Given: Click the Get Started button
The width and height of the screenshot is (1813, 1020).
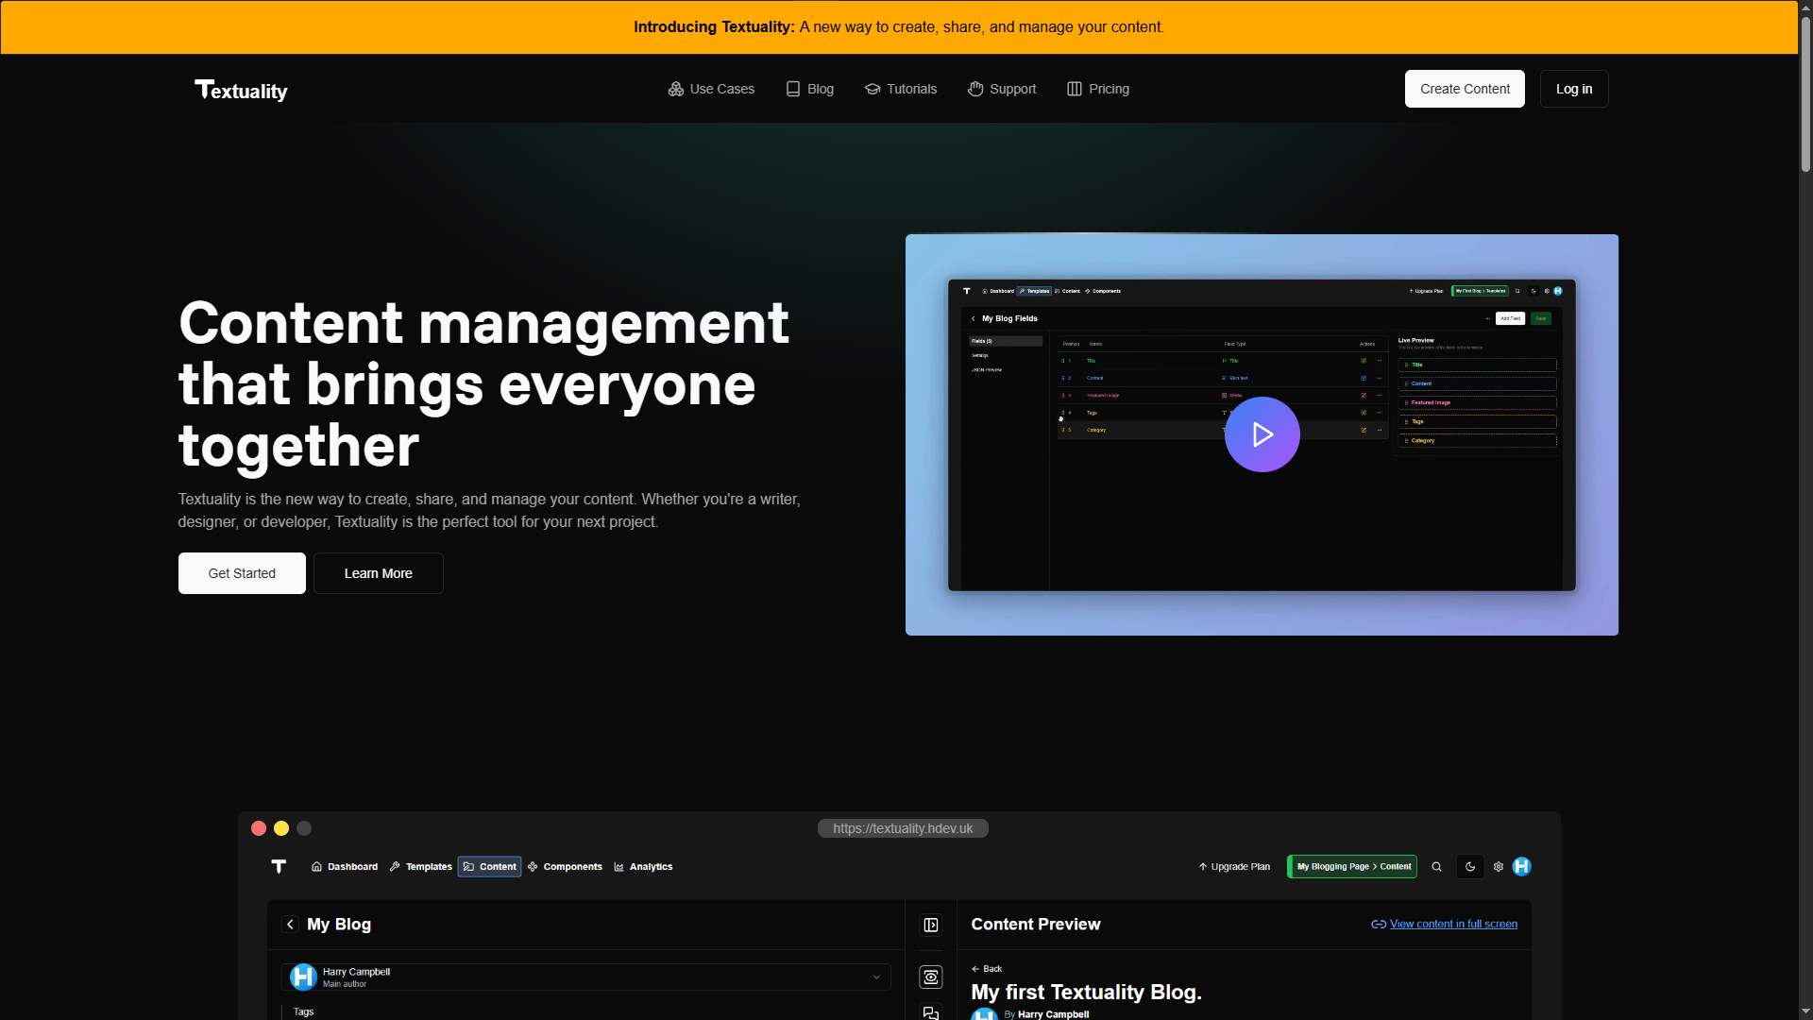Looking at the screenshot, I should pos(242,573).
